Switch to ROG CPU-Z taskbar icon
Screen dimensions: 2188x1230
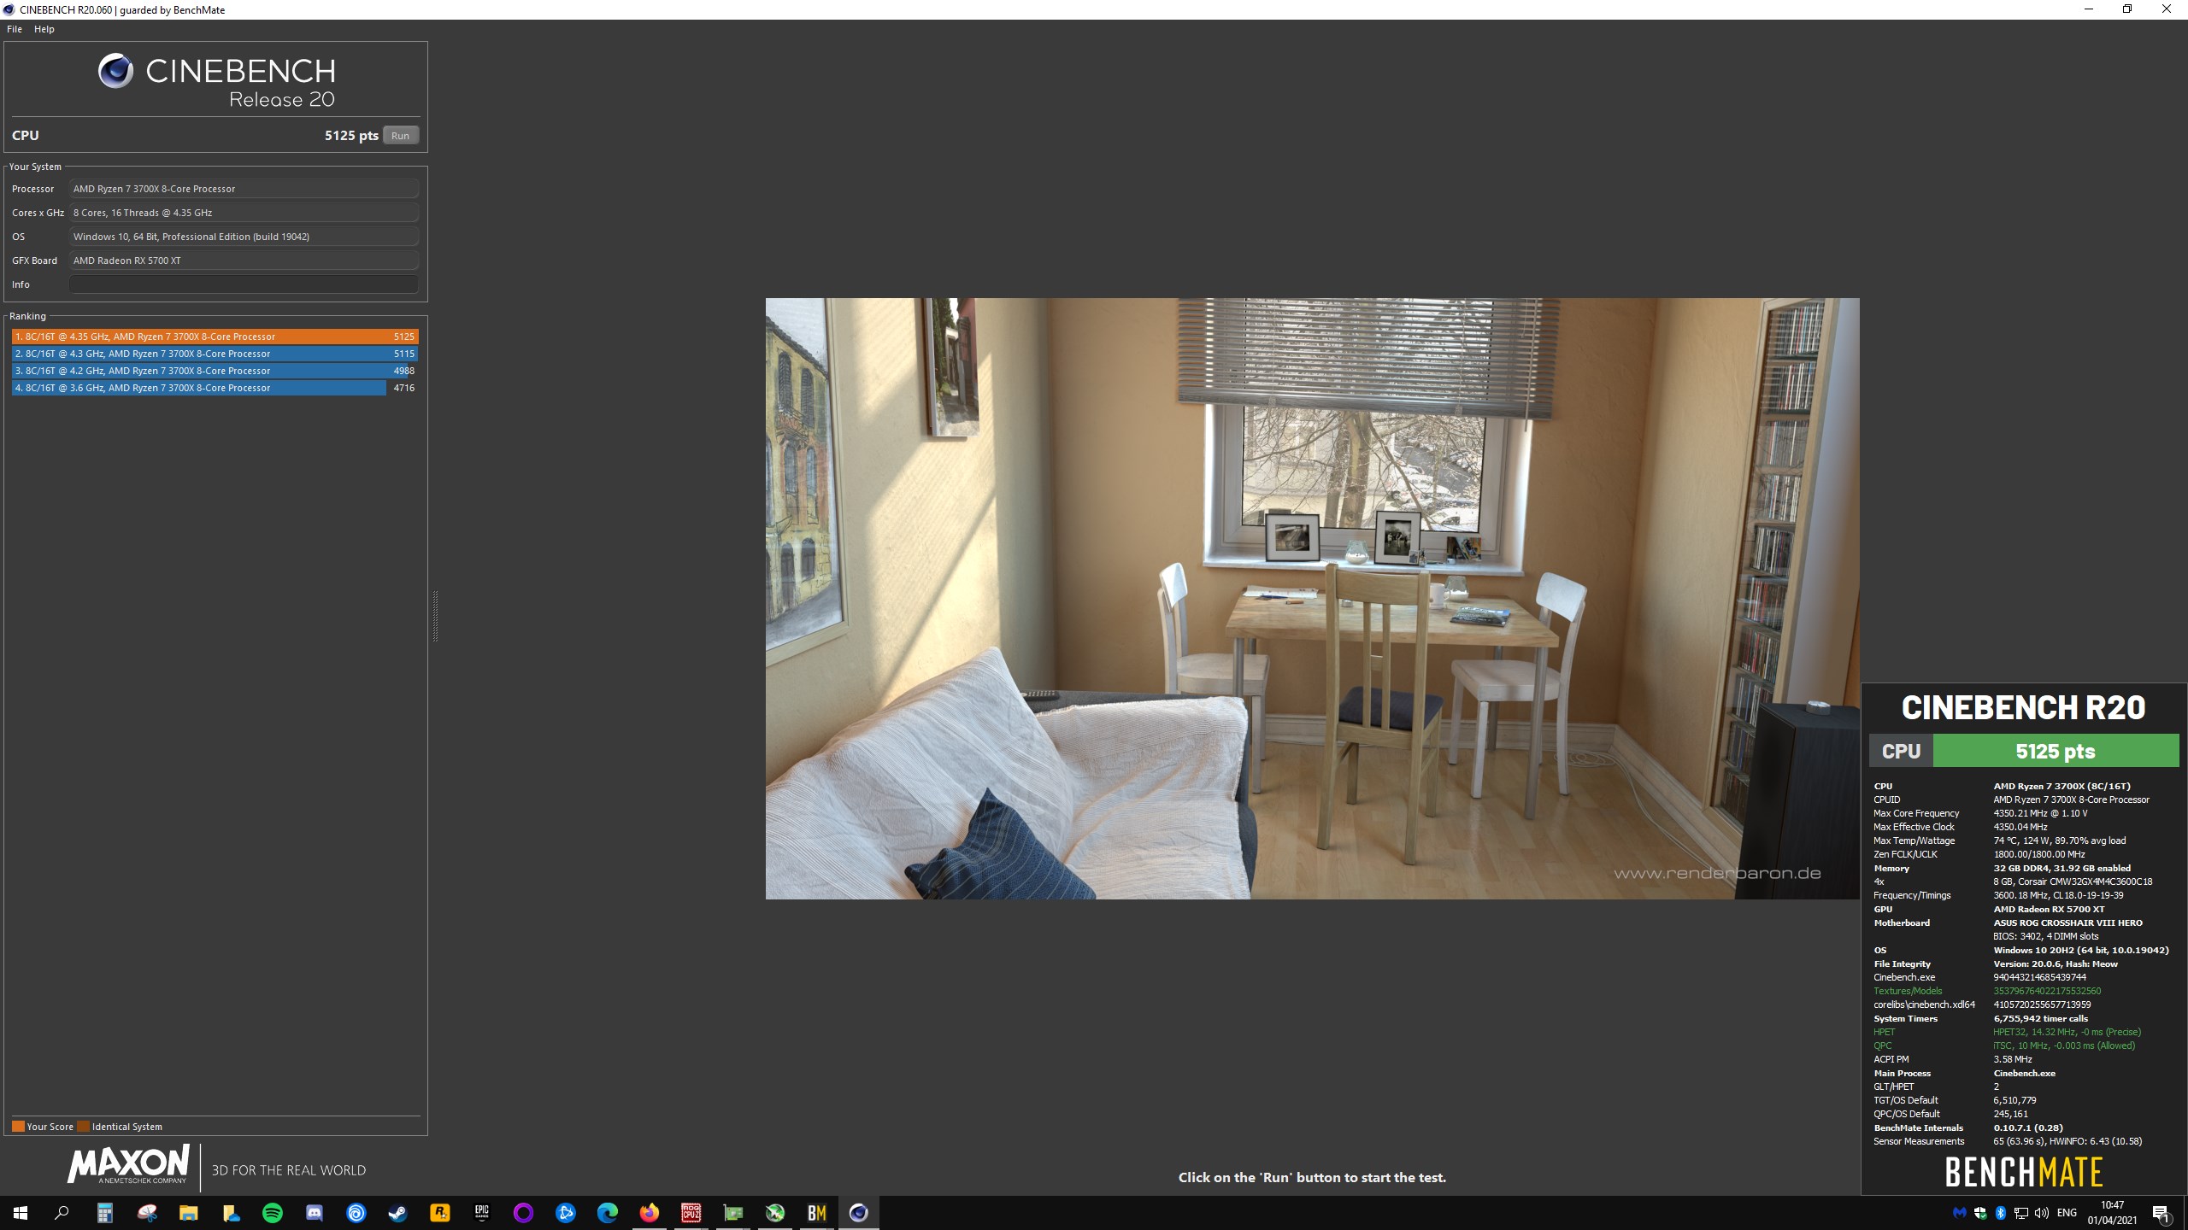pos(691,1212)
